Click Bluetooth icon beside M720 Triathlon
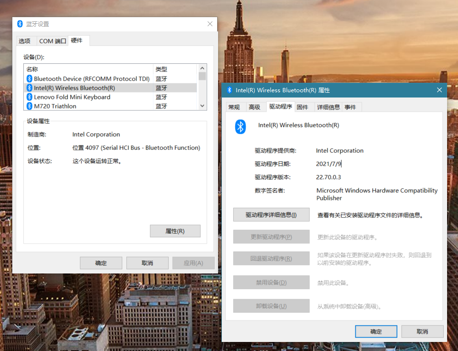458x351 pixels. 29,106
